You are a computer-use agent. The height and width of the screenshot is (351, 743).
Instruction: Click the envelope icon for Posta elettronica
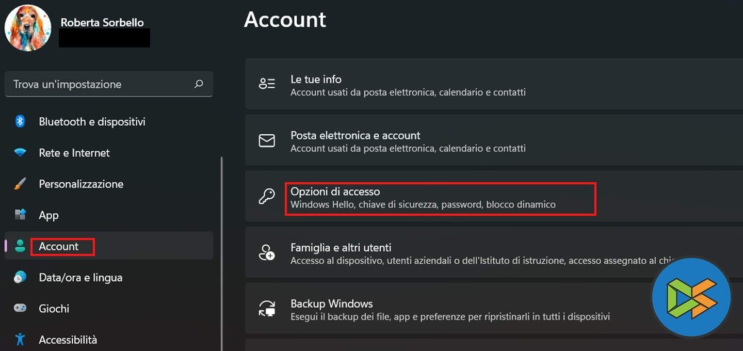267,141
